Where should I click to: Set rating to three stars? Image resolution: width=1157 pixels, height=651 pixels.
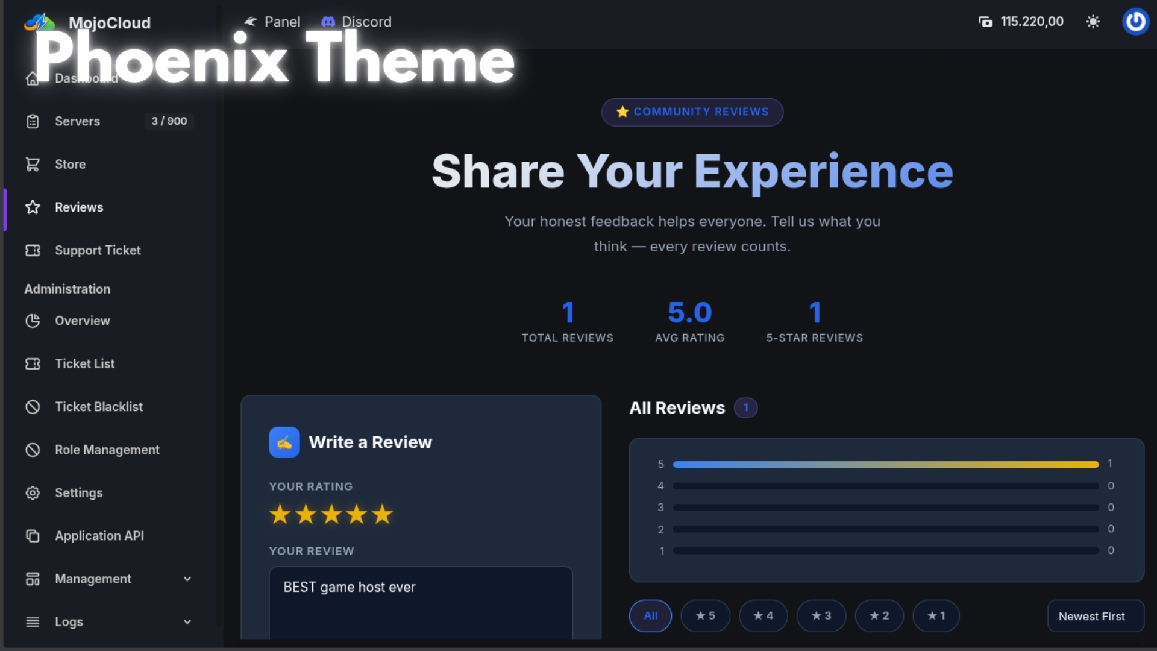pyautogui.click(x=331, y=515)
